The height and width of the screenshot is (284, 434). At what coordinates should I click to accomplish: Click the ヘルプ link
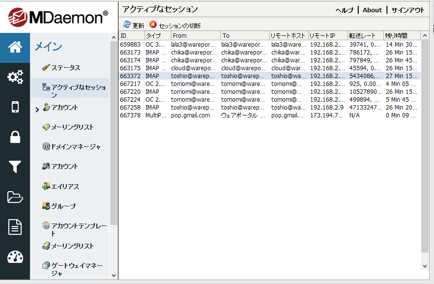[x=344, y=10]
